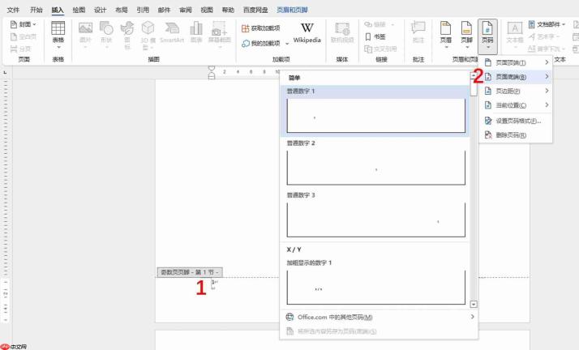579x350 pixels.
Task: Switch to the 引用 references tab
Action: click(x=143, y=10)
